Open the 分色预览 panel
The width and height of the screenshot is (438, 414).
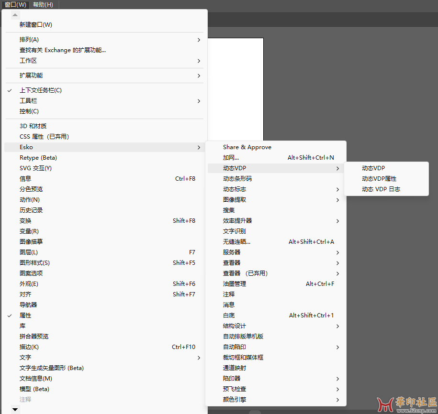[31, 189]
